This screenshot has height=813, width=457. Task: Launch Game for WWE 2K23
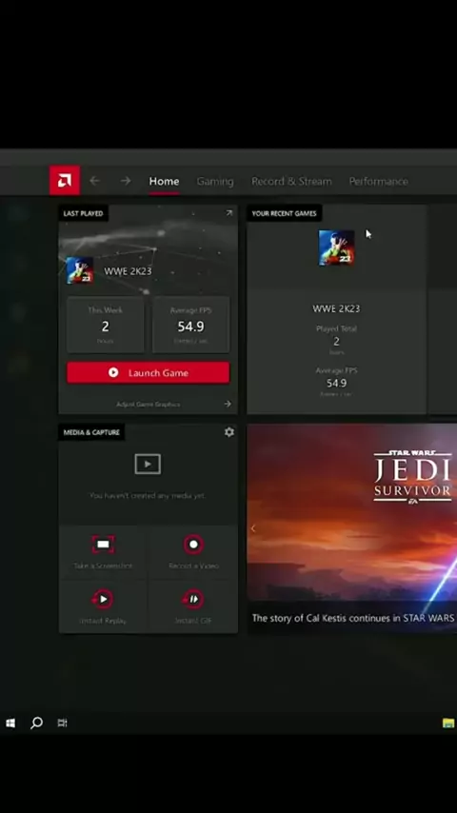148,372
